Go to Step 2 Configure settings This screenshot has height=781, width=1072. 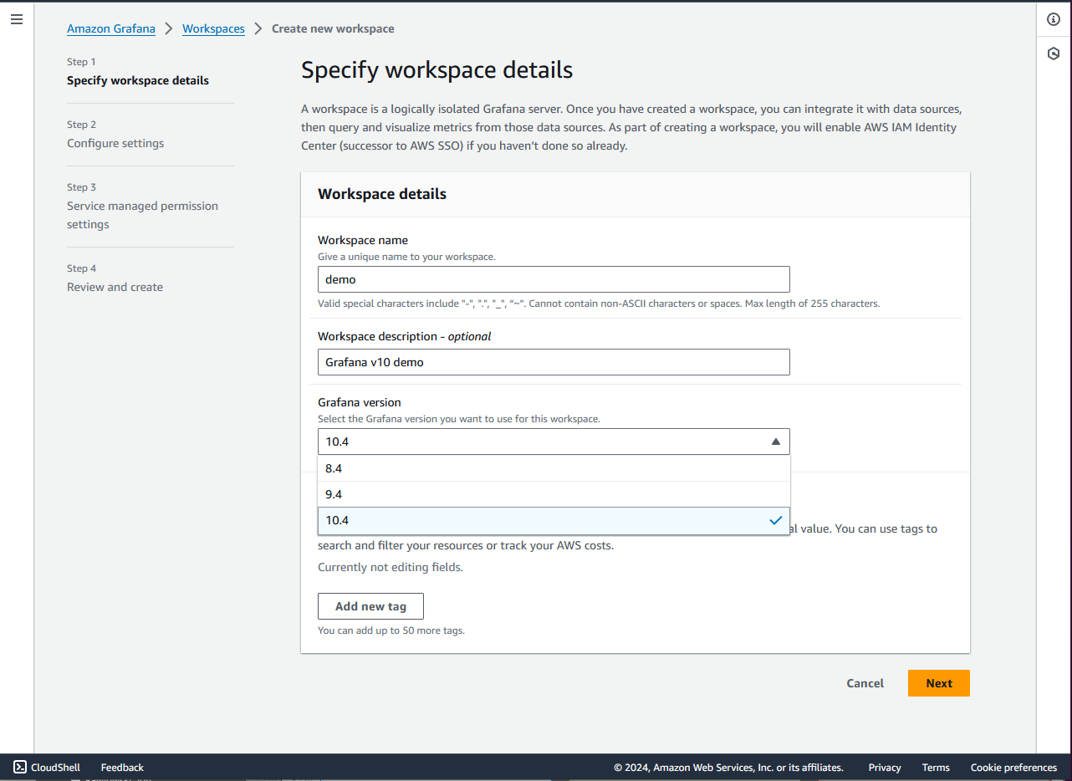point(115,142)
